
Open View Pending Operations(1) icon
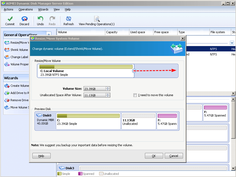97,19
